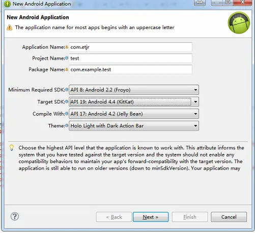Click in the Application Name text field
This screenshot has width=255, height=233.
(x=130, y=47)
